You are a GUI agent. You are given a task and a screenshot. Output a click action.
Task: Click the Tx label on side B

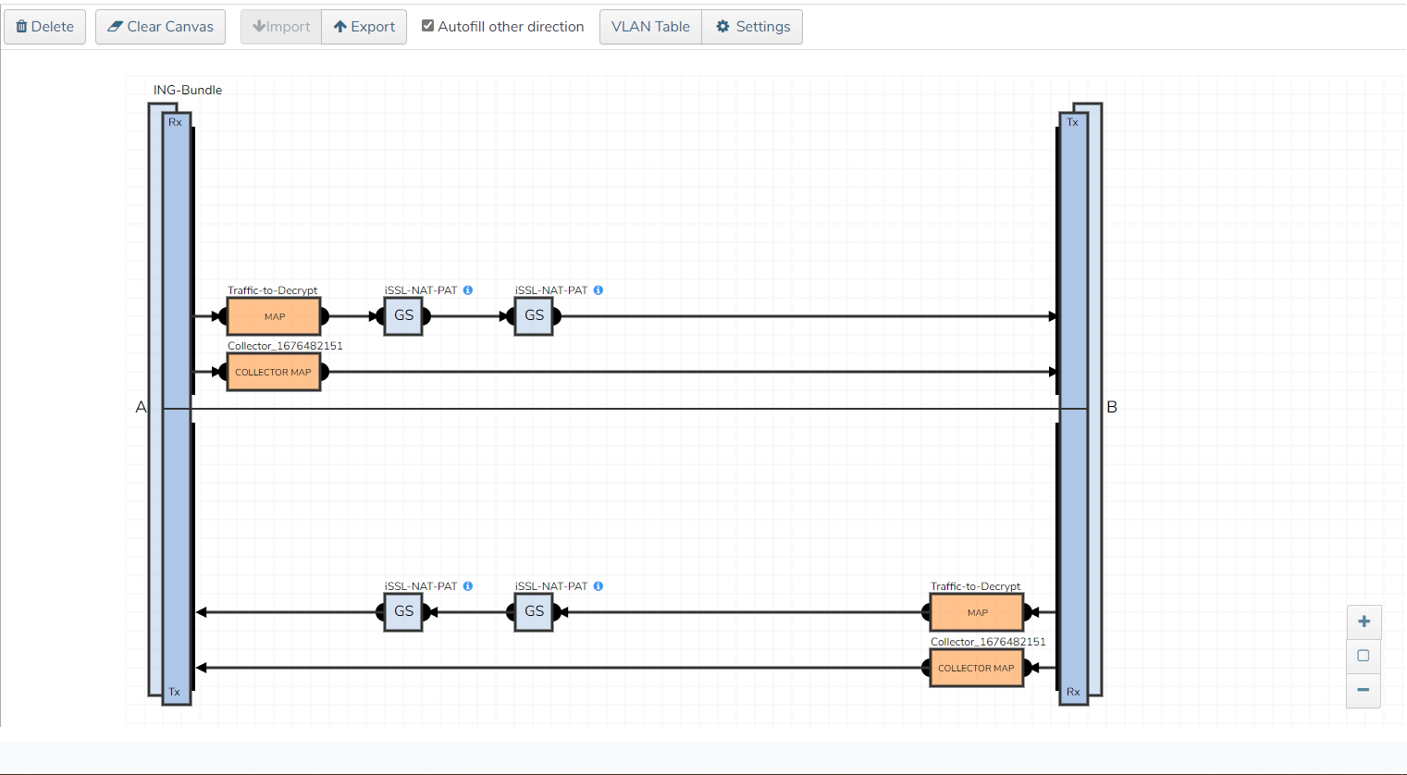1072,122
